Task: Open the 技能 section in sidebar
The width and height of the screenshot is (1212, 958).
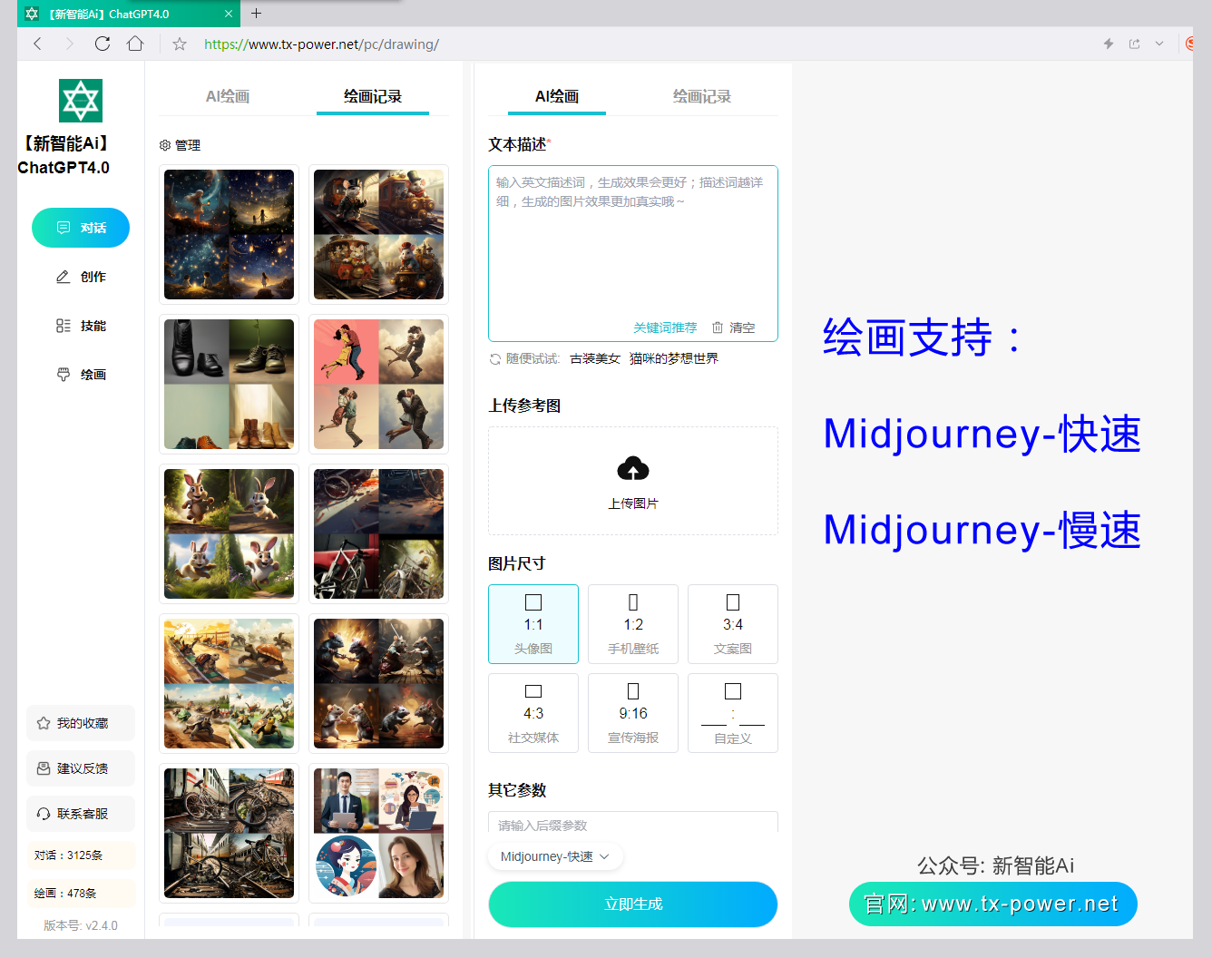Action: click(81, 326)
